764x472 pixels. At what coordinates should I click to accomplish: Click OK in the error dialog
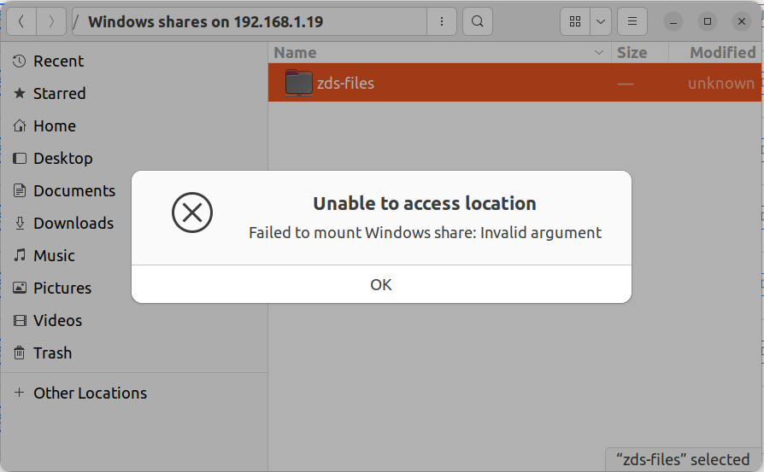click(x=381, y=284)
